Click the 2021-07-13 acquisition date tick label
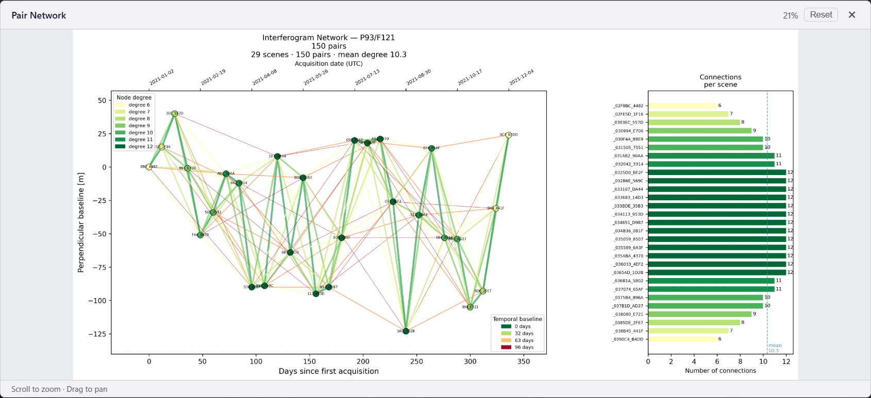 (367, 78)
